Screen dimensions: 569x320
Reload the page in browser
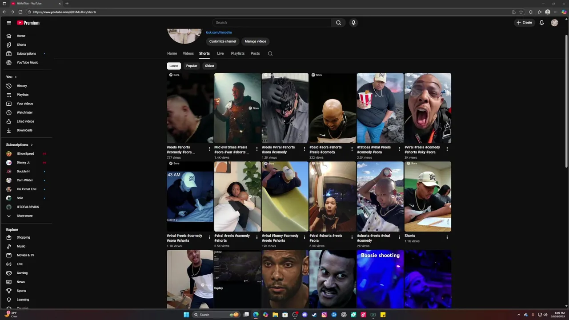point(20,12)
